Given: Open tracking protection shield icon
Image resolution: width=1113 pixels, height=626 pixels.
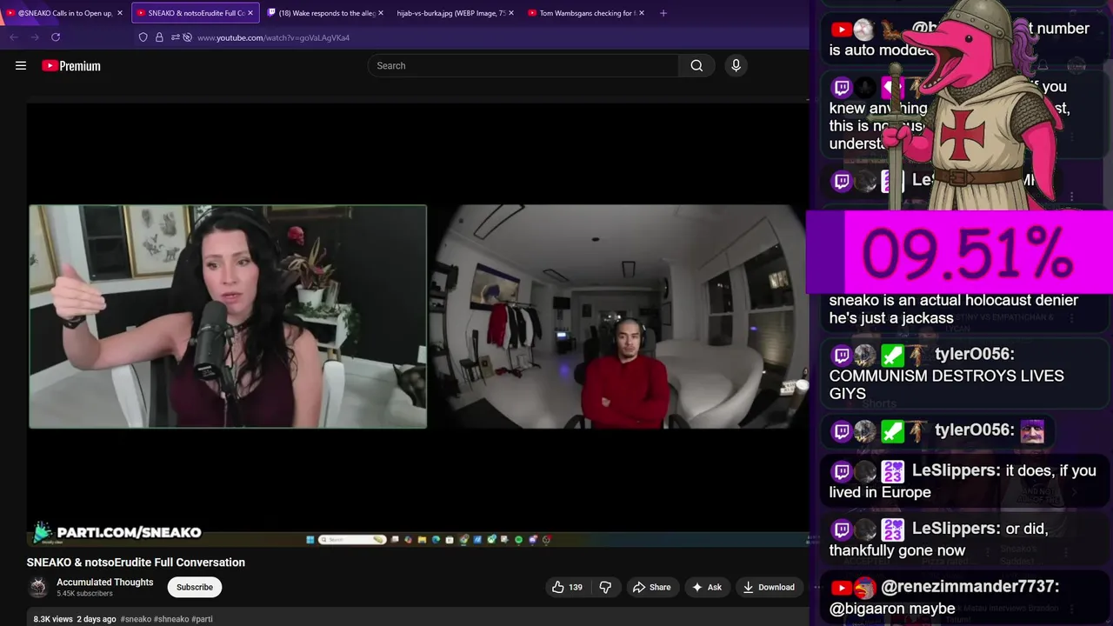Looking at the screenshot, I should click(143, 37).
